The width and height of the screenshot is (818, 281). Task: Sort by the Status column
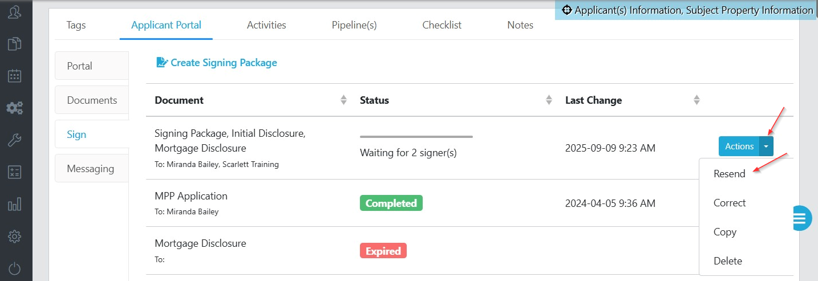549,100
